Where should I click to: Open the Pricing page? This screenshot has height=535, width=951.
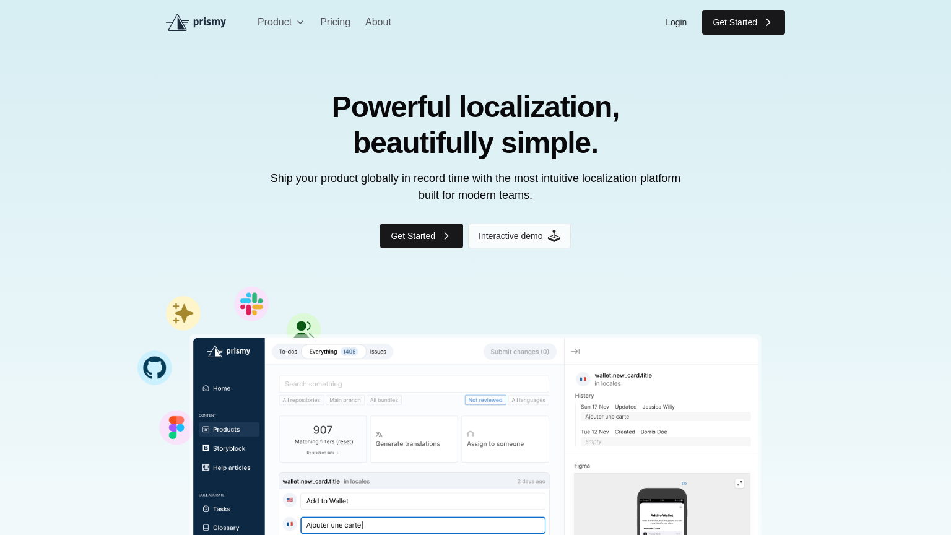tap(335, 22)
